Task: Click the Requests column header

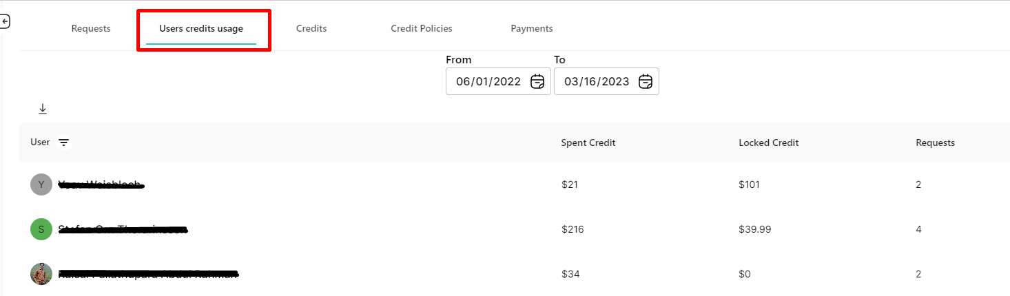Action: point(935,142)
